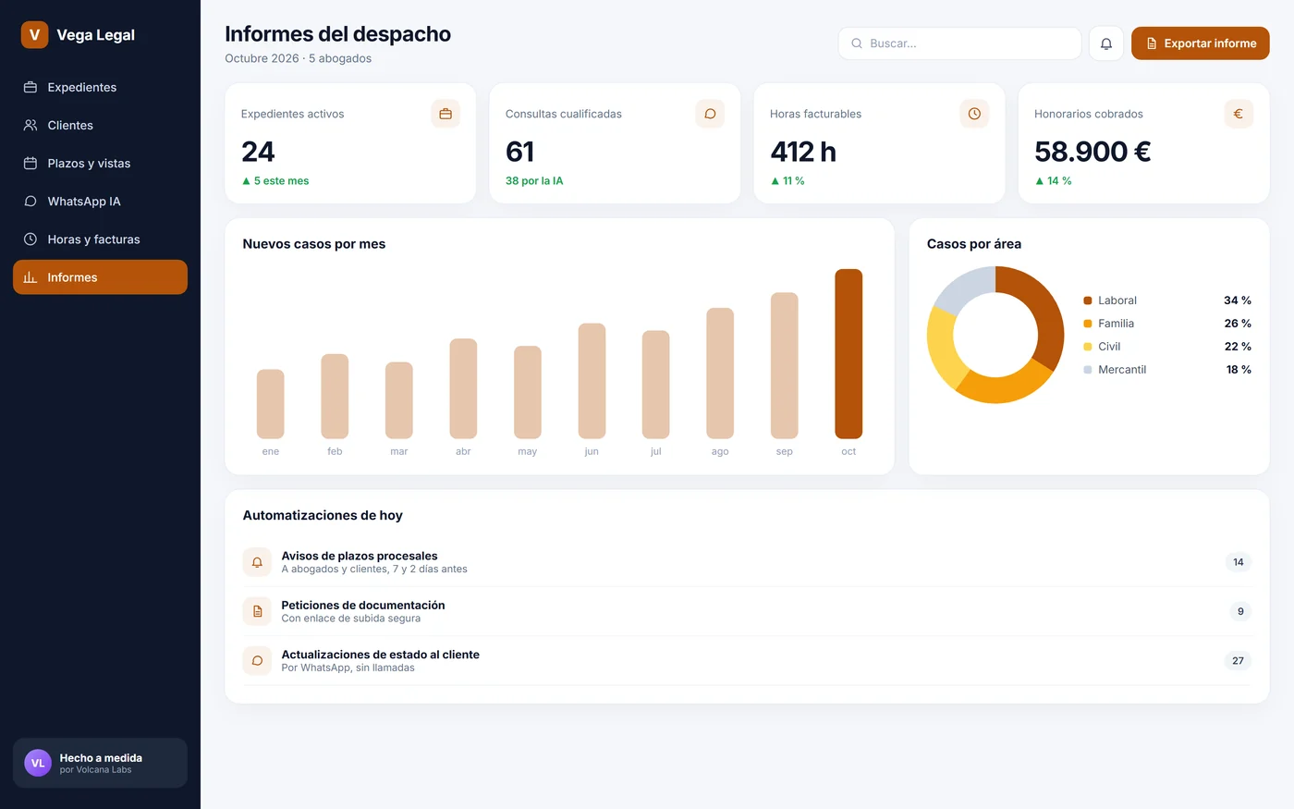The height and width of the screenshot is (809, 1294).
Task: Click the Laboral legend color swatch
Action: (x=1088, y=300)
